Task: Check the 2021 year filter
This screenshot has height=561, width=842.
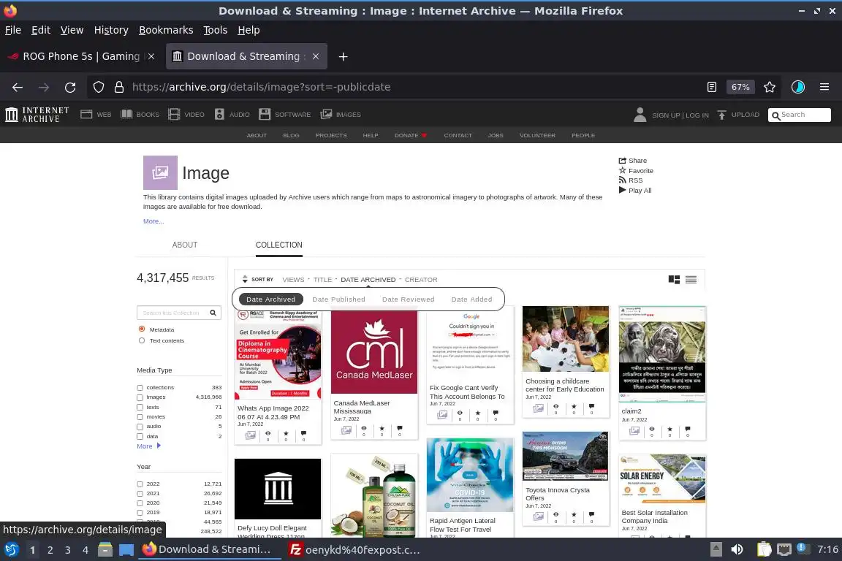Action: (140, 494)
